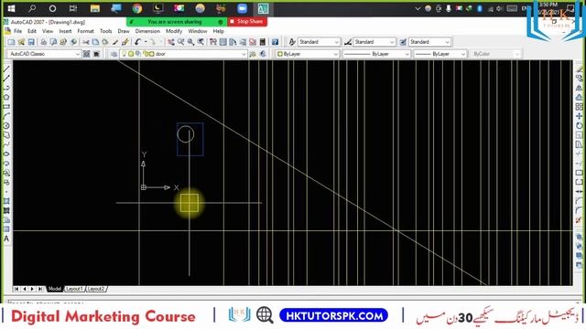Click Make Object's Layer Current button

pyautogui.click(x=253, y=54)
